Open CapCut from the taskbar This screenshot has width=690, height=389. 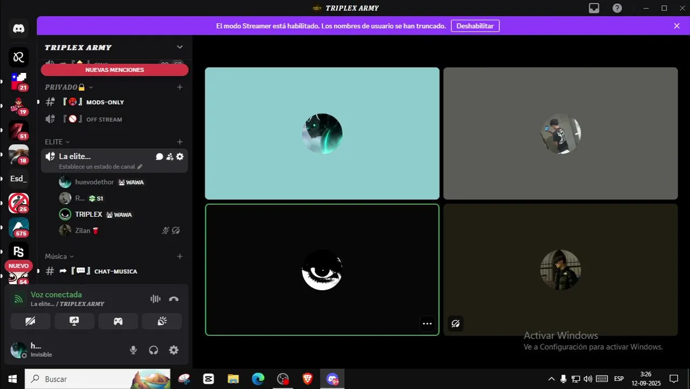tap(208, 379)
